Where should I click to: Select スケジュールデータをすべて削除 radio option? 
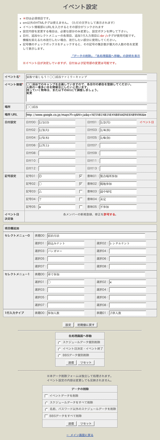[46, 403]
